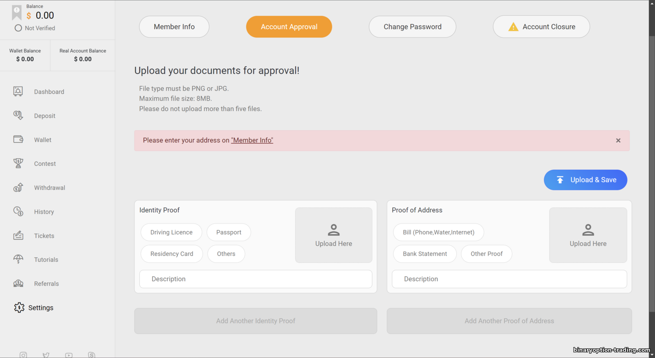Open Referrals icon in sidebar
This screenshot has width=655, height=358.
18,283
